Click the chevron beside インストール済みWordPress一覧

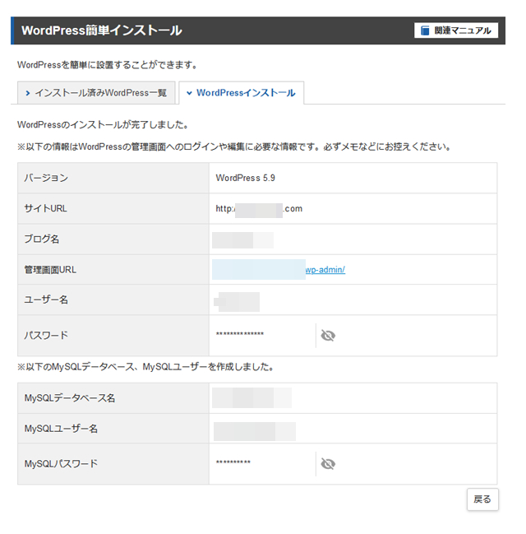pos(28,93)
